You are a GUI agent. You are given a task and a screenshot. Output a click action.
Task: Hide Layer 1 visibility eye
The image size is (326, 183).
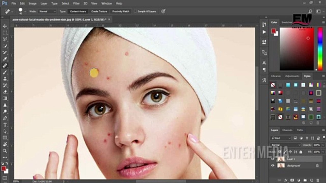pyautogui.click(x=273, y=159)
